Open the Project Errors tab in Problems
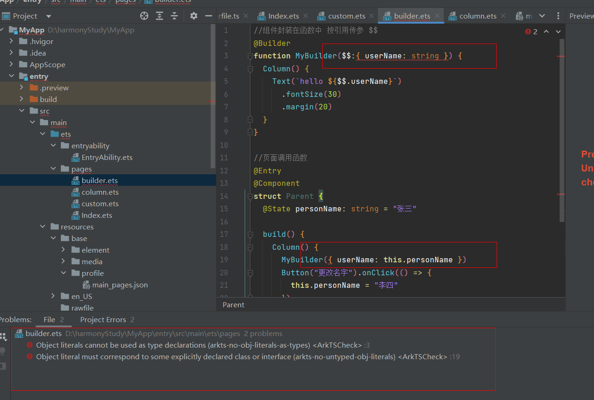594x400 pixels. (x=107, y=320)
